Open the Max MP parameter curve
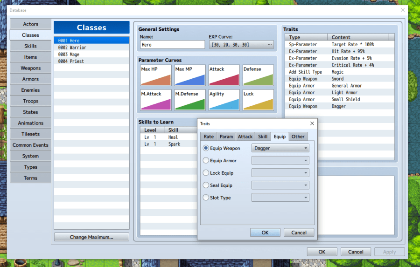The image size is (420, 267). (x=190, y=75)
